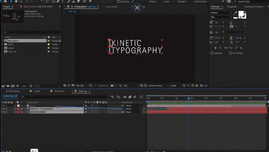Click the Faux Bold T icon
Viewport: 269px width, 152px height.
216,48
